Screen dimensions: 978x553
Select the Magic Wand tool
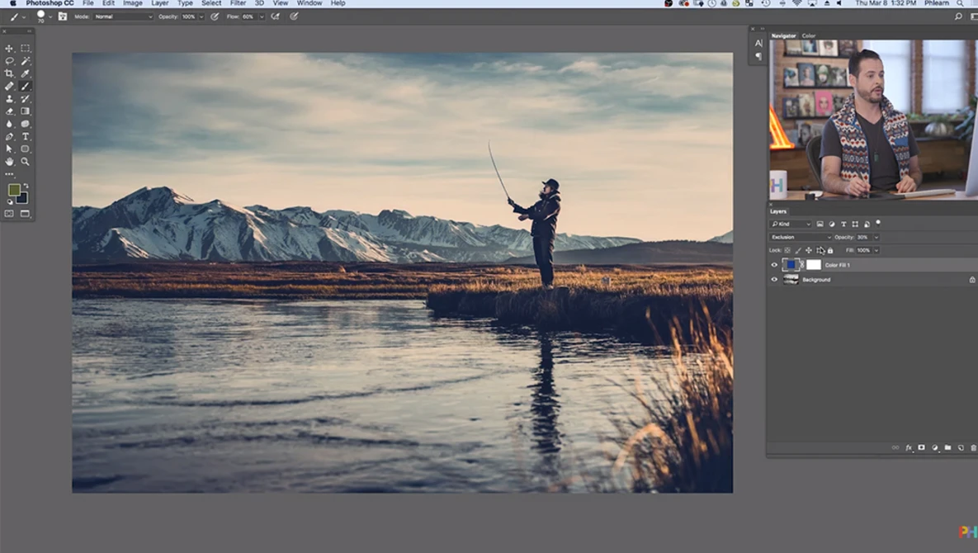pyautogui.click(x=25, y=61)
